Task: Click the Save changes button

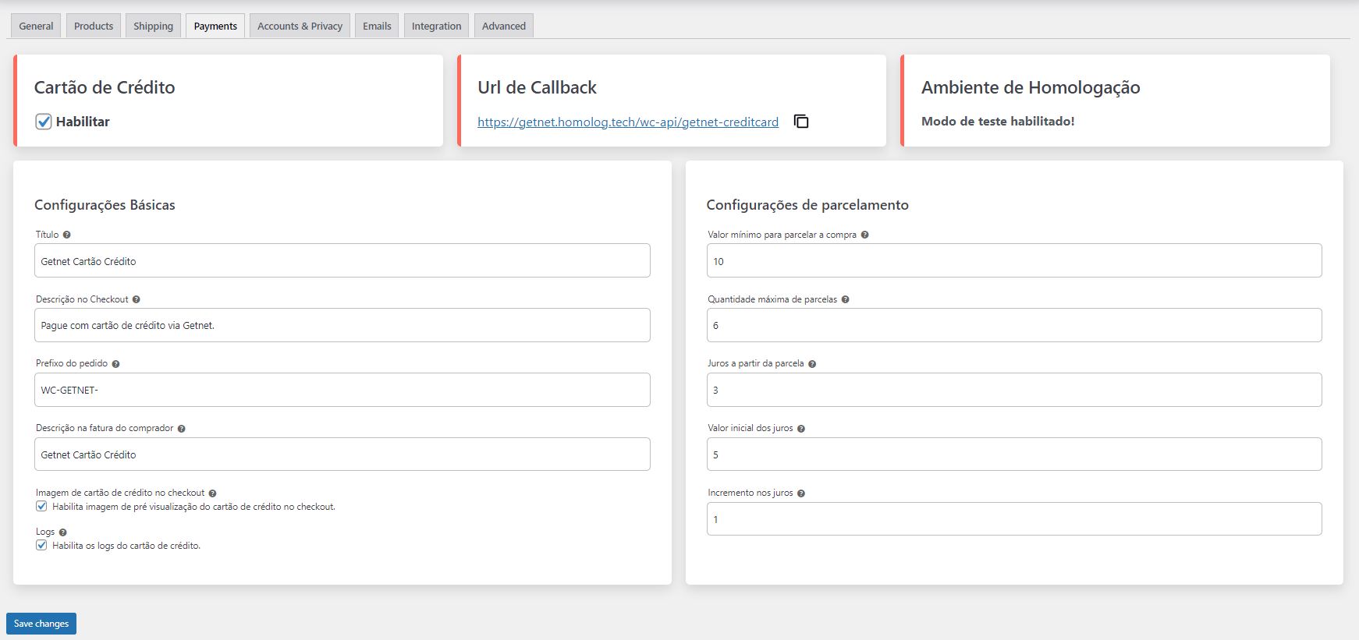Action: 41,624
